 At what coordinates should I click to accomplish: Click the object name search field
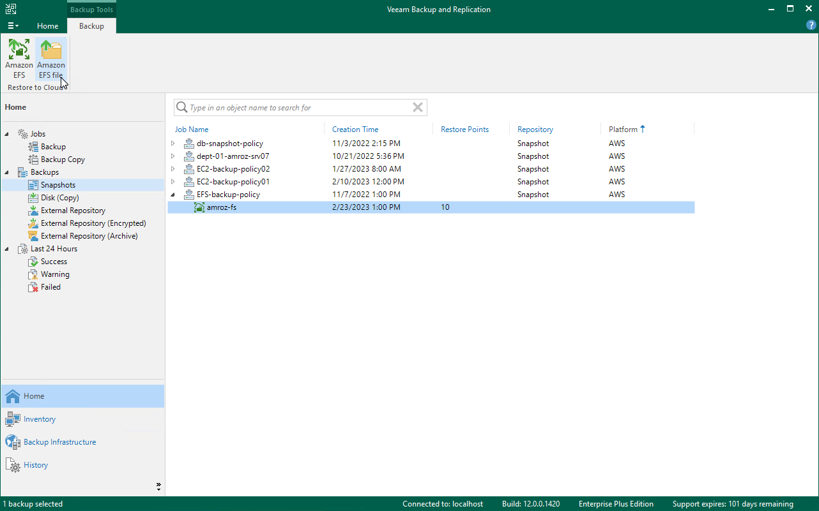(x=297, y=108)
